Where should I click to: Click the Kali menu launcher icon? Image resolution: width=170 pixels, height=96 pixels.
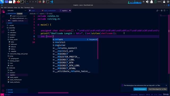click(x=2, y=2)
